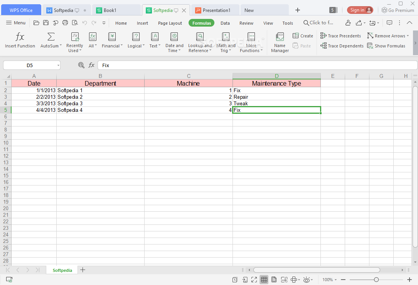Click the fx icon beside formula bar
The height and width of the screenshot is (285, 418).
(x=91, y=65)
